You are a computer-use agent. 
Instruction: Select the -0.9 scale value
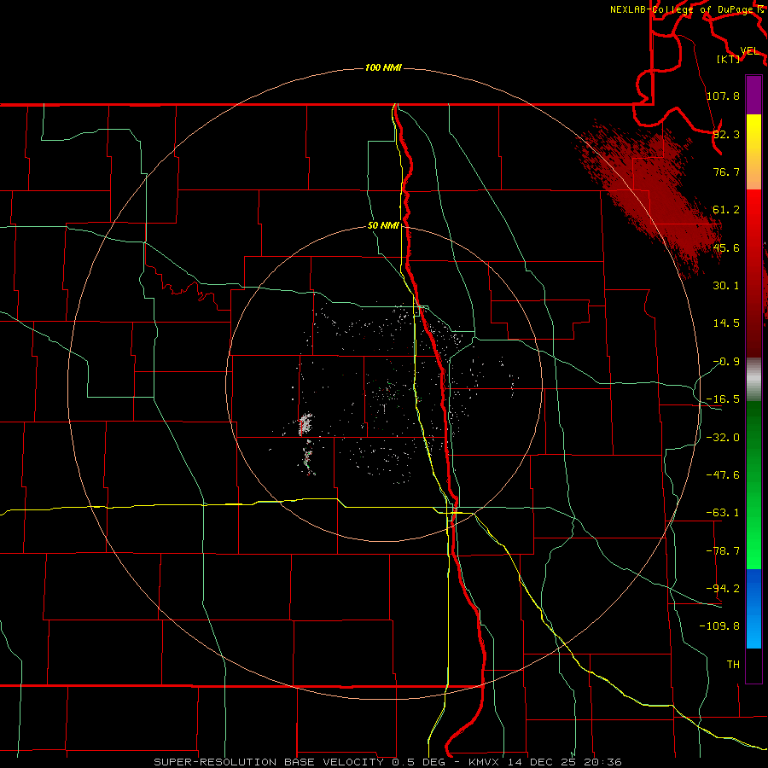(x=726, y=362)
